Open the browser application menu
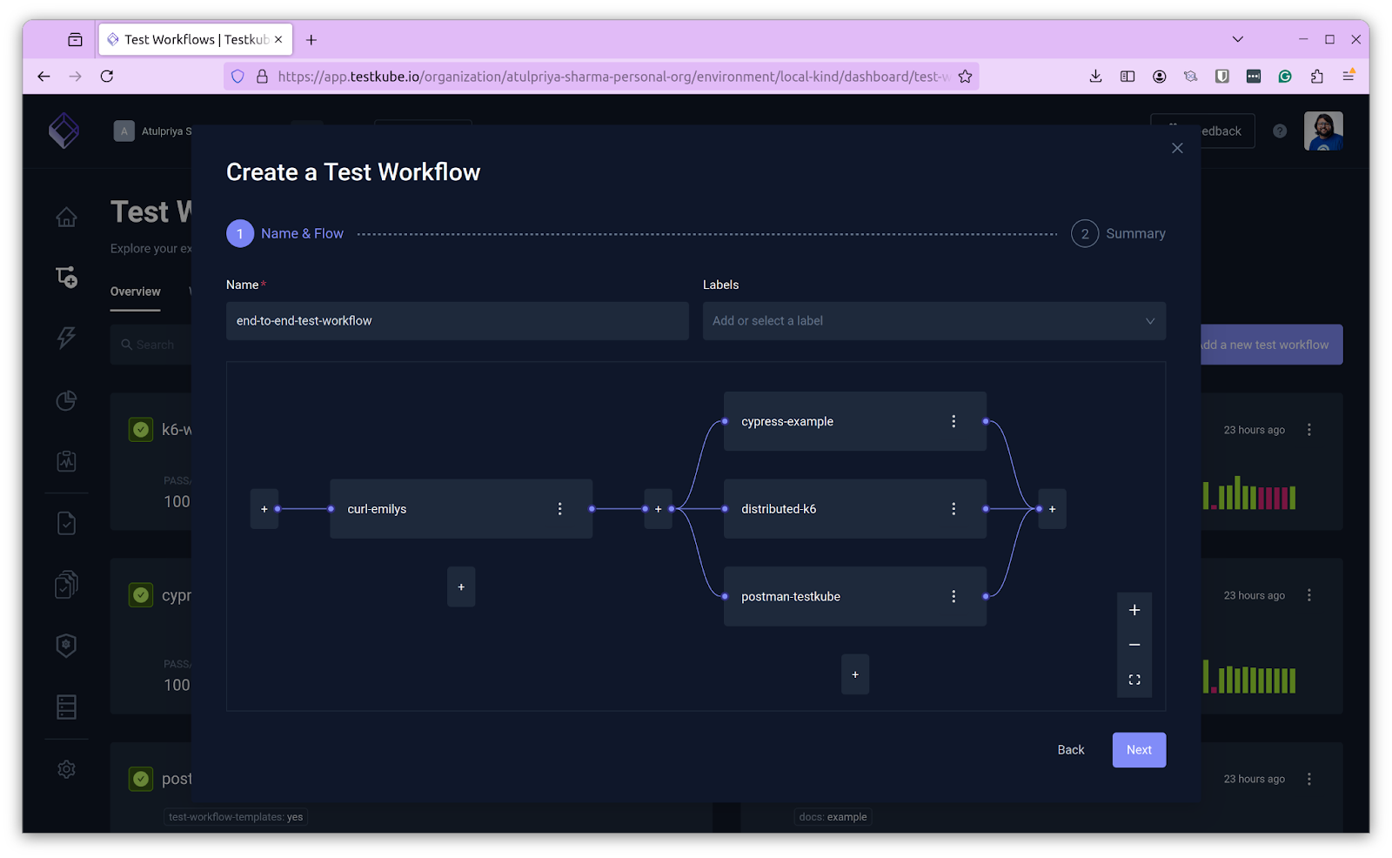This screenshot has width=1392, height=858. (x=1348, y=77)
